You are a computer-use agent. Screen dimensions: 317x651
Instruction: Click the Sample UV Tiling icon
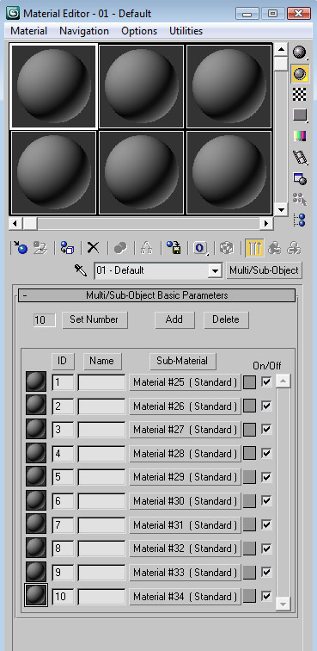pos(300,115)
